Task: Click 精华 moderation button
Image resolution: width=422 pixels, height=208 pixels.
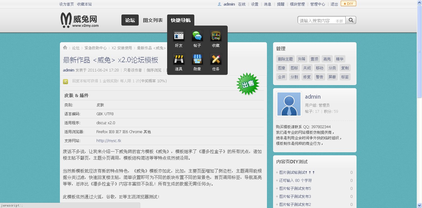Action: point(340,59)
